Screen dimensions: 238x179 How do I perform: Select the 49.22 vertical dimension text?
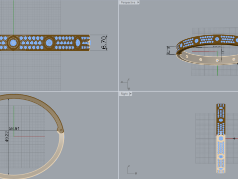(x=7, y=137)
